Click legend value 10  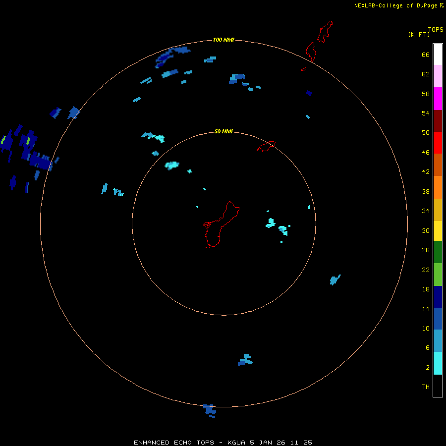coord(426,329)
